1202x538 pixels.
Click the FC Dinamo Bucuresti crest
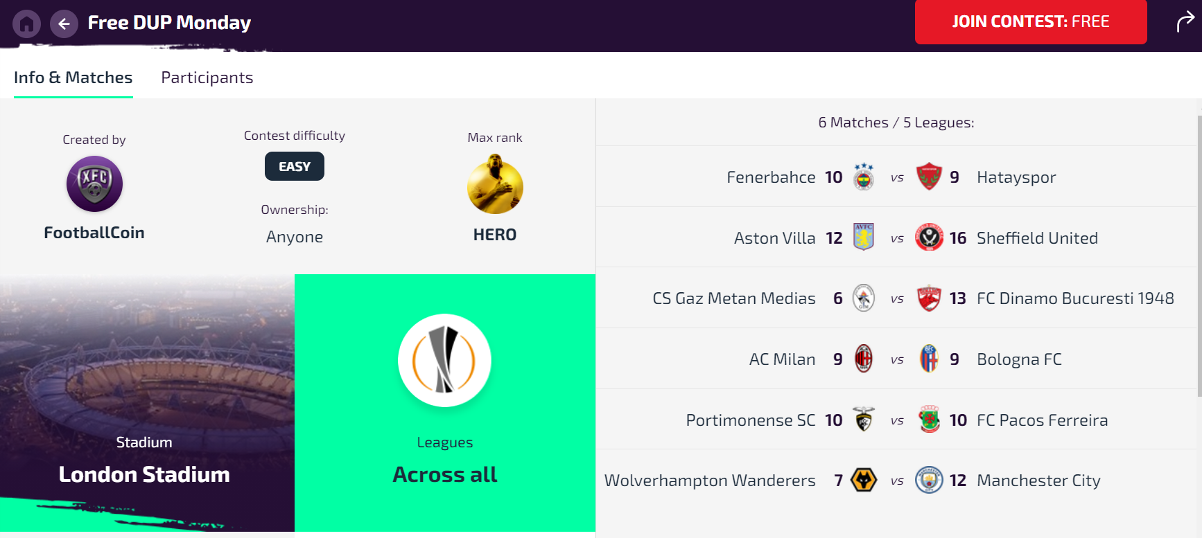click(x=929, y=298)
